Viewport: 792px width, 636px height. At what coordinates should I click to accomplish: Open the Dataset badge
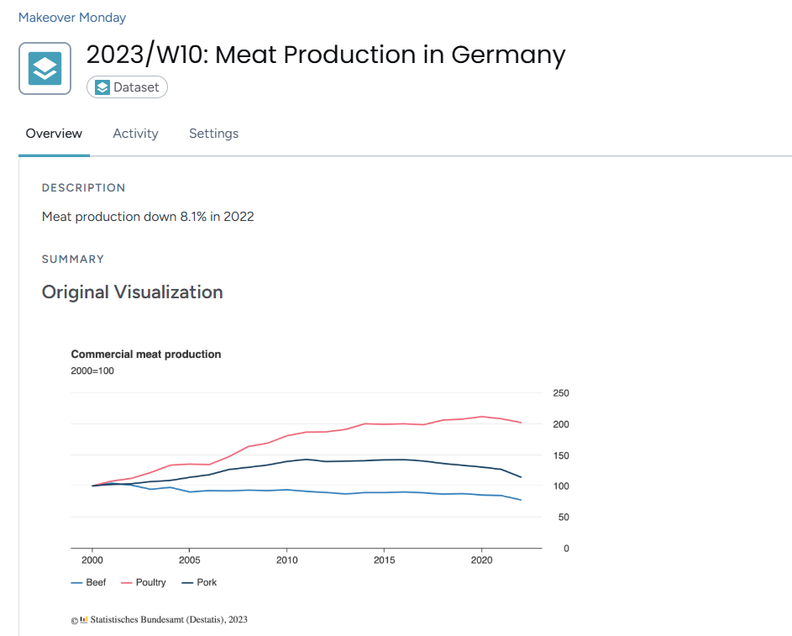pyautogui.click(x=127, y=87)
